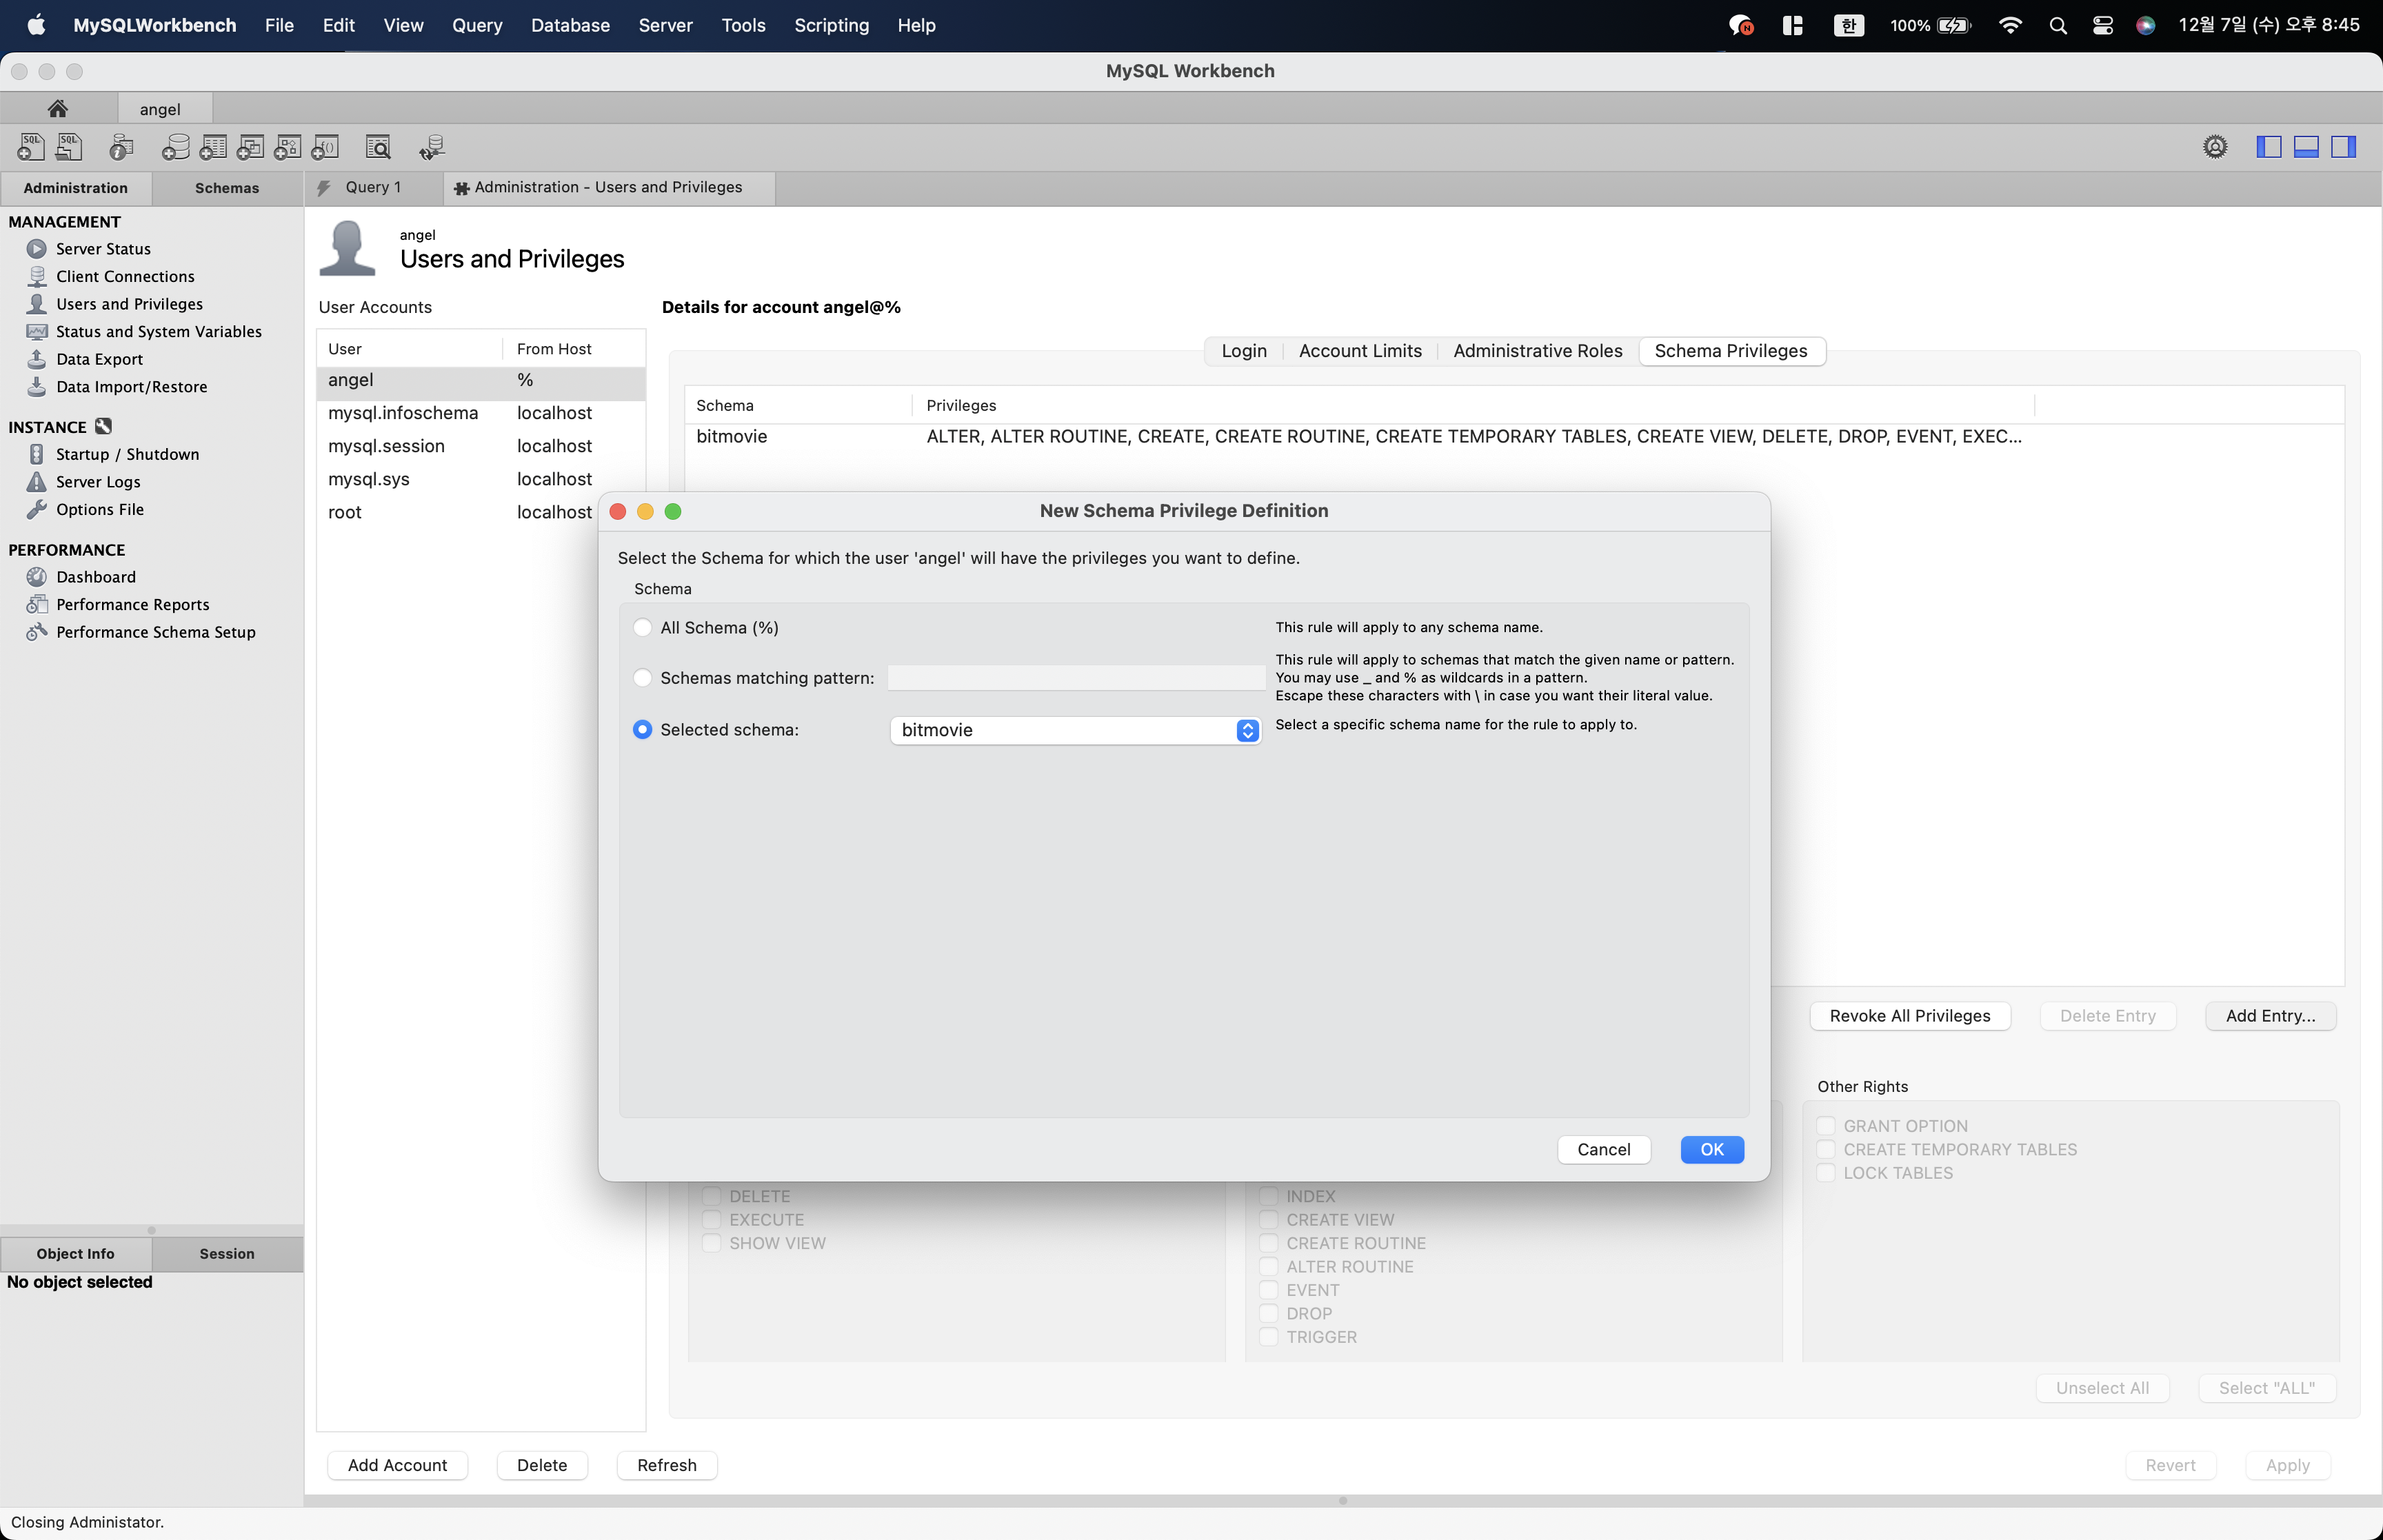Click Add Account button
This screenshot has width=2383, height=1540.
tap(397, 1465)
